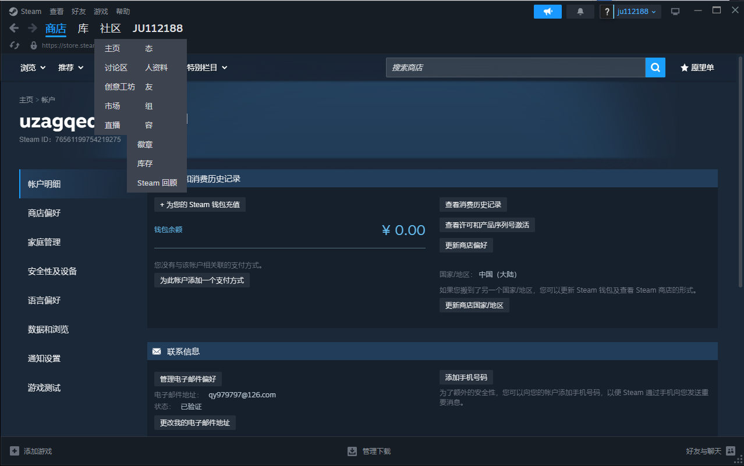Viewport: 744px width, 466px height.
Task: Open the 查看 menu
Action: (56, 11)
